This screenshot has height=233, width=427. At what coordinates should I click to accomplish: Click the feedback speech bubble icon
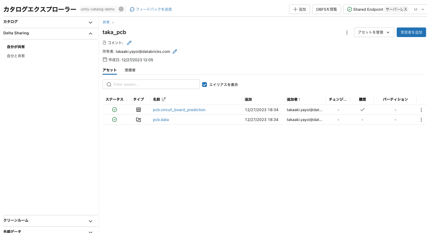click(132, 9)
